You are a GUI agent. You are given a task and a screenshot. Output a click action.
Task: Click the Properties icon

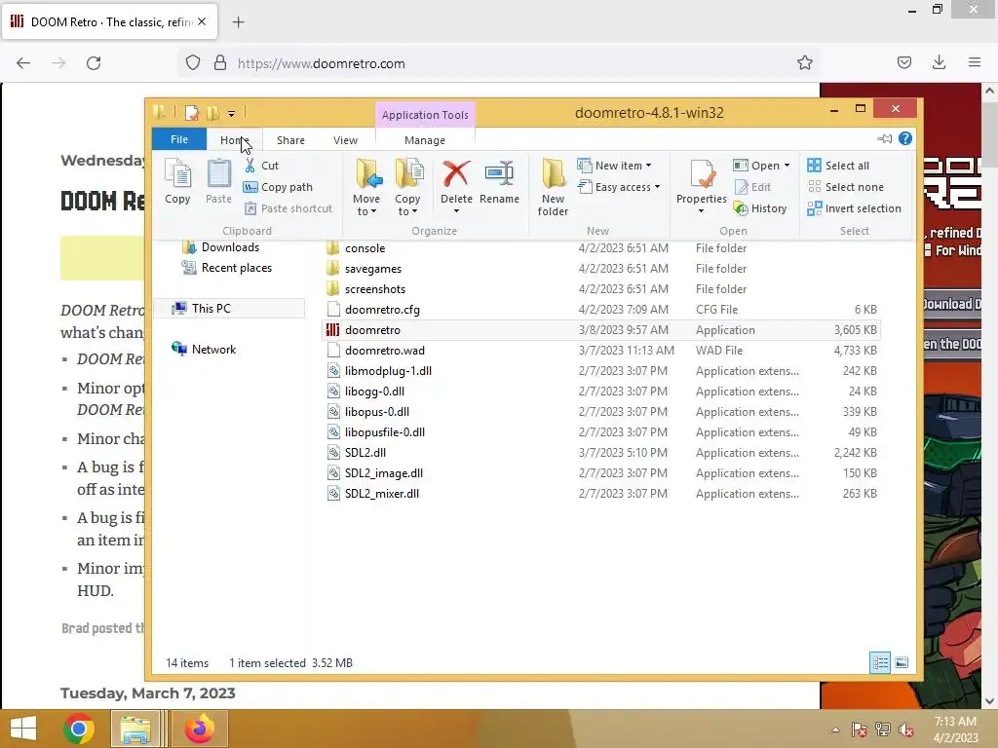[702, 173]
